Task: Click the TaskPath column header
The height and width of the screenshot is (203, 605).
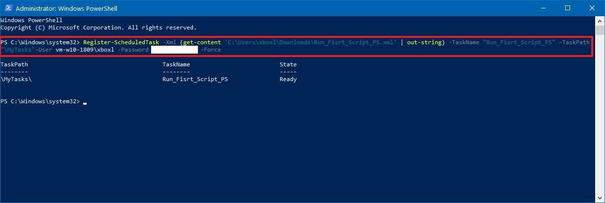Action: point(14,64)
